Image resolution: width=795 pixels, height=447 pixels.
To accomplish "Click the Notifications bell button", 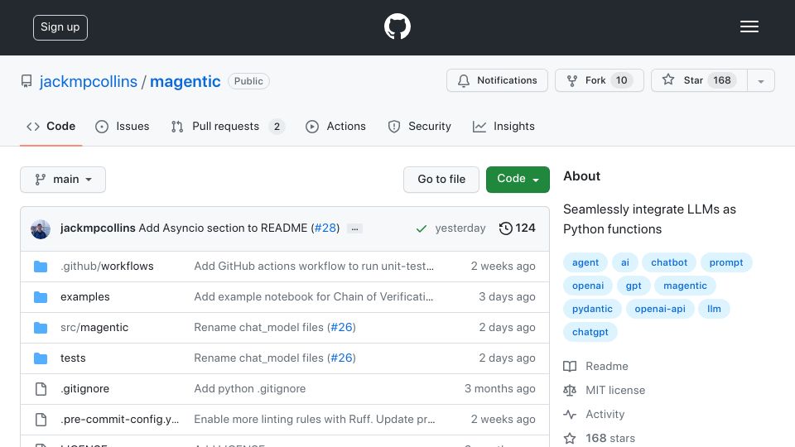I will (x=497, y=80).
